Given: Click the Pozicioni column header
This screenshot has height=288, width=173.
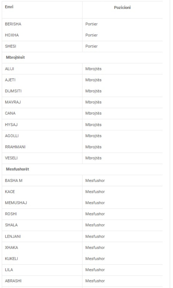Looking at the screenshot, I should [x=122, y=8].
